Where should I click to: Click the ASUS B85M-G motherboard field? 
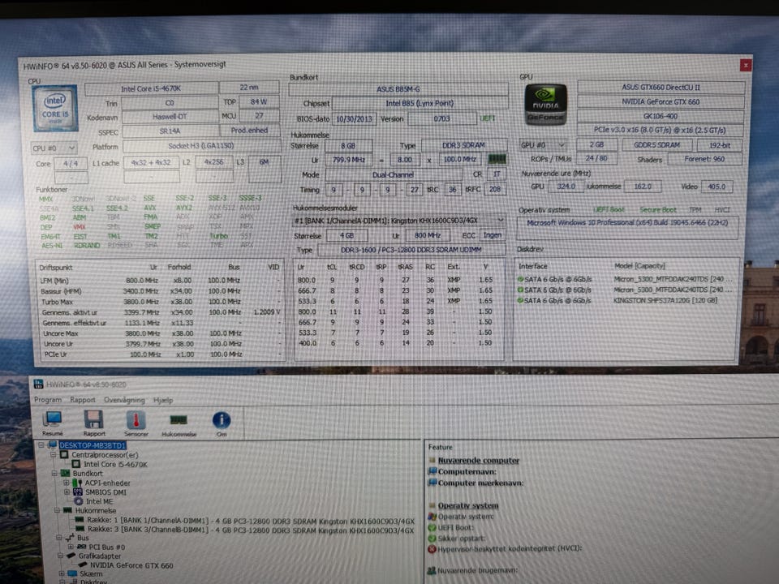tap(398, 89)
